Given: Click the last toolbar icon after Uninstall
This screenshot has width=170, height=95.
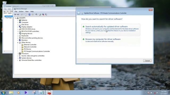Looking at the screenshot, I should click(x=46, y=15).
